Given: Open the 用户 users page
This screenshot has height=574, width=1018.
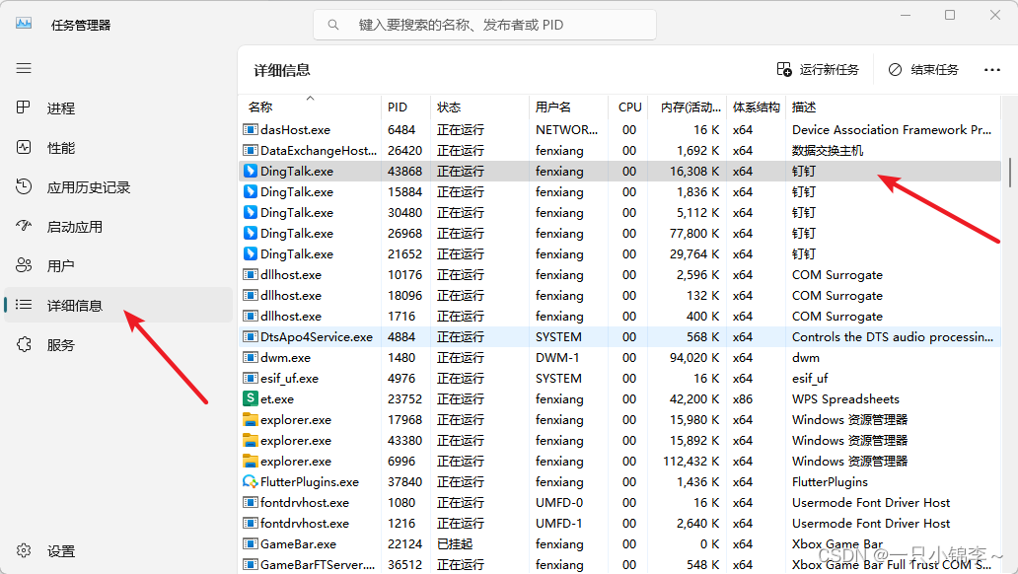Looking at the screenshot, I should point(118,265).
